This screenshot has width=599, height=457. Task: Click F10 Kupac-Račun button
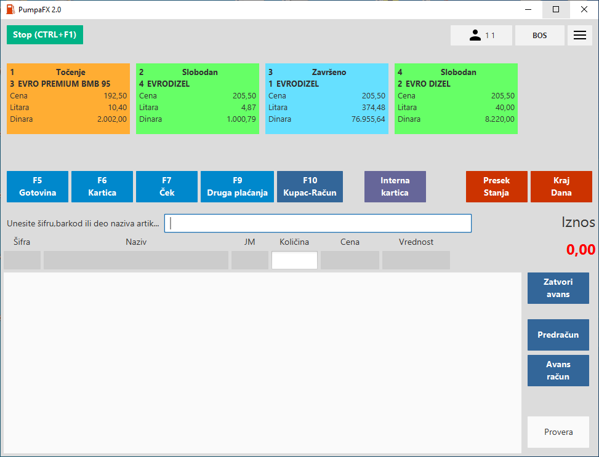[x=310, y=186]
